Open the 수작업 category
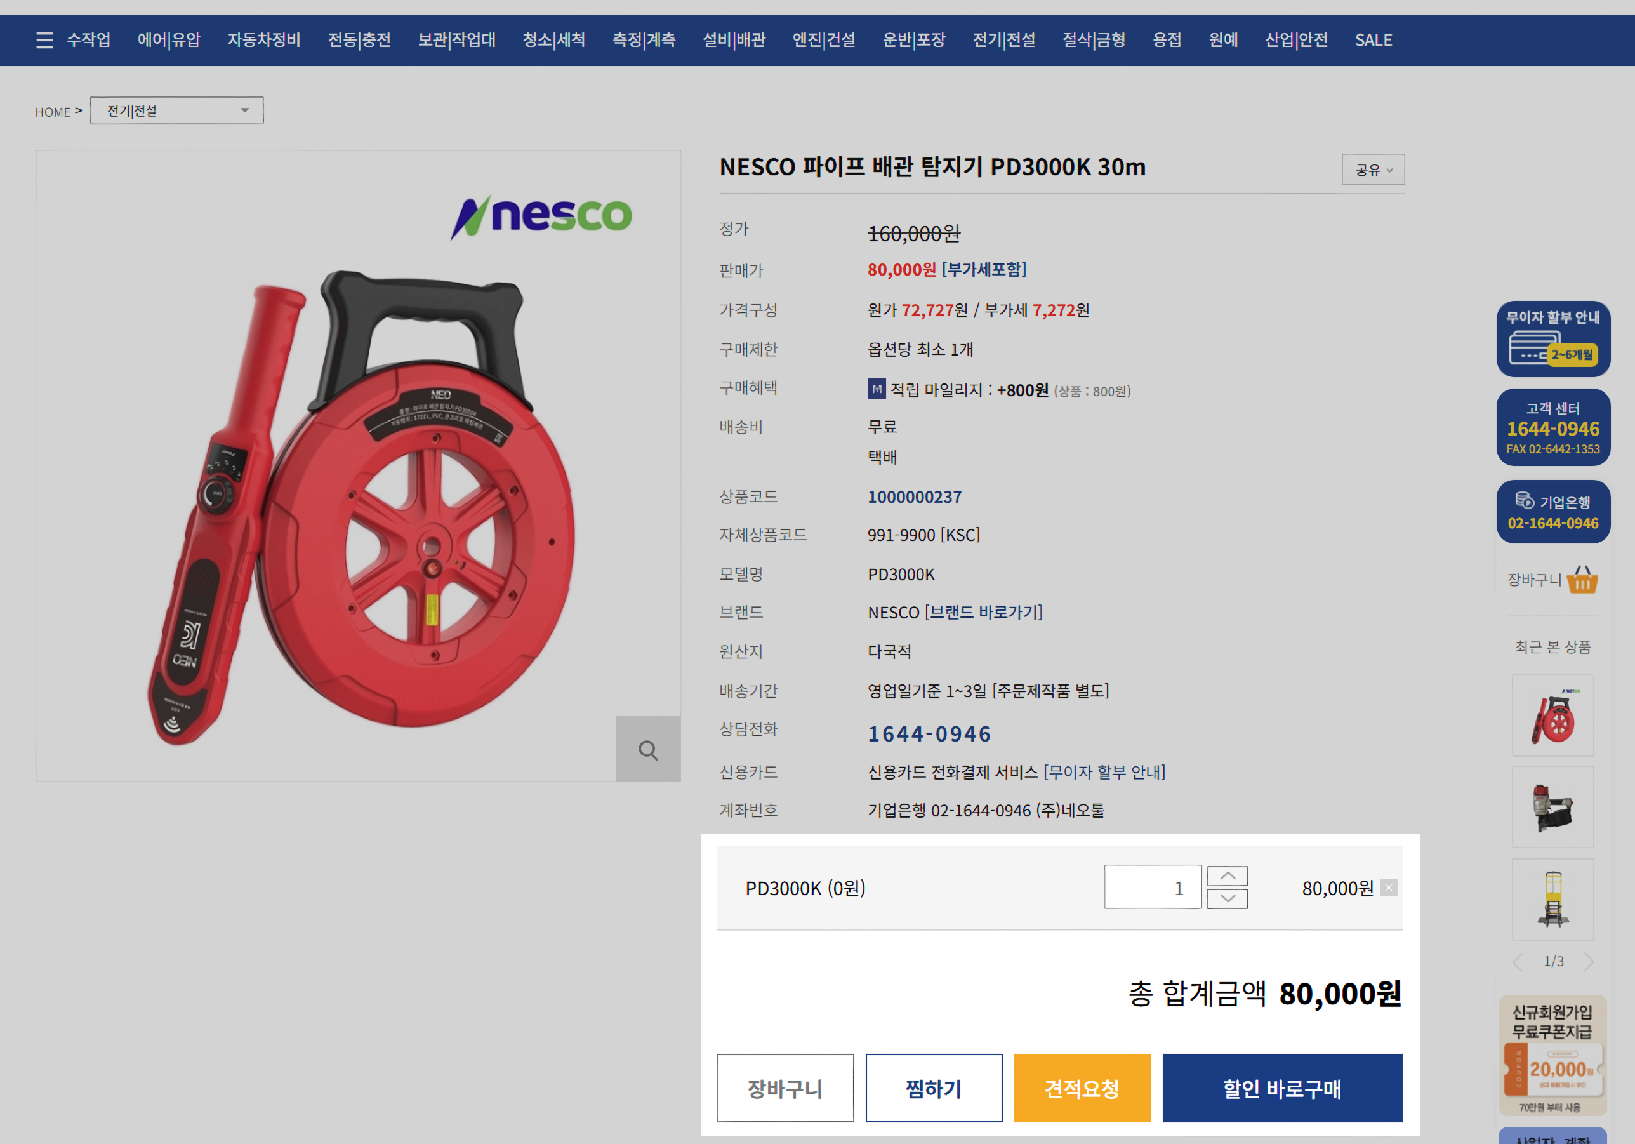 (x=89, y=40)
